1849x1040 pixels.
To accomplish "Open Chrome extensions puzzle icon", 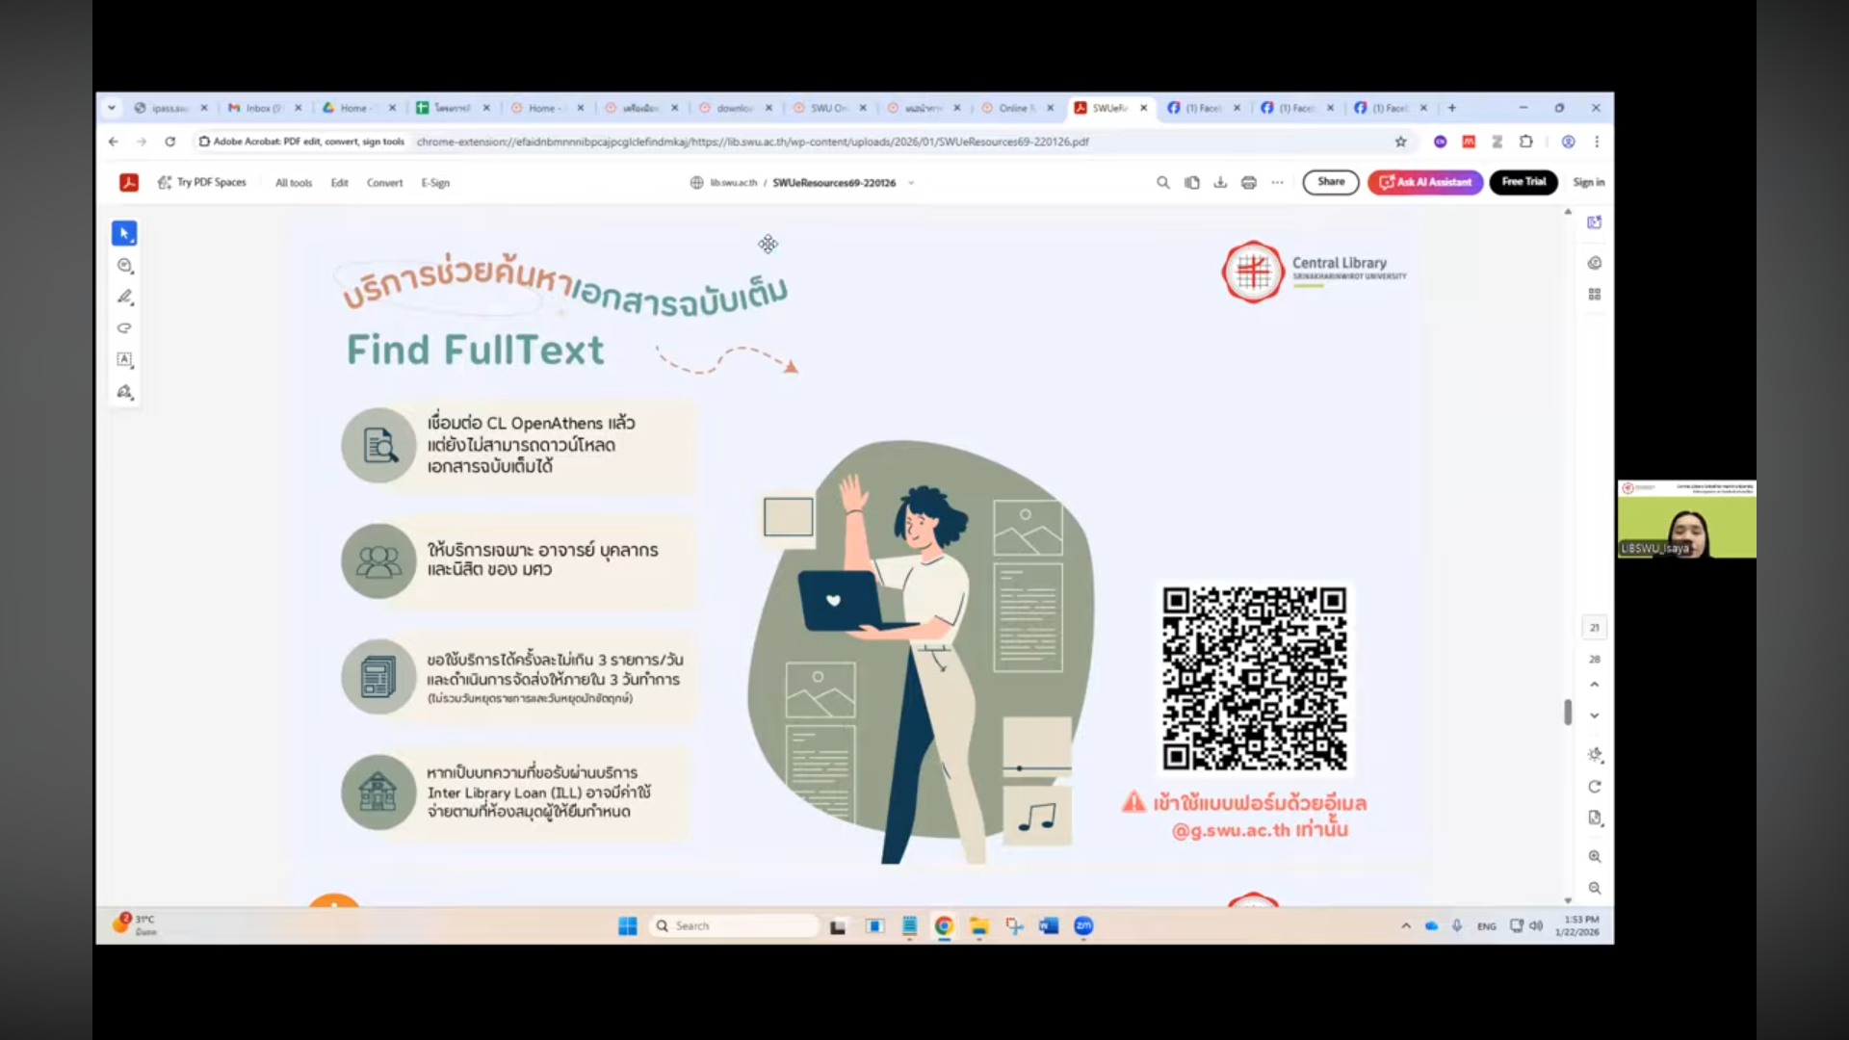I will pyautogui.click(x=1526, y=142).
